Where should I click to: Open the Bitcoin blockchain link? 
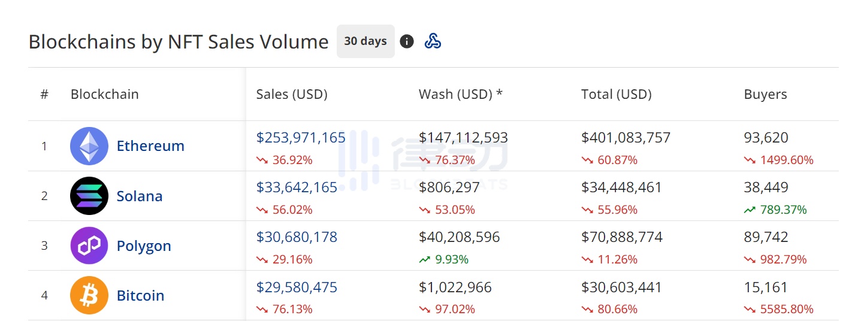pos(140,295)
